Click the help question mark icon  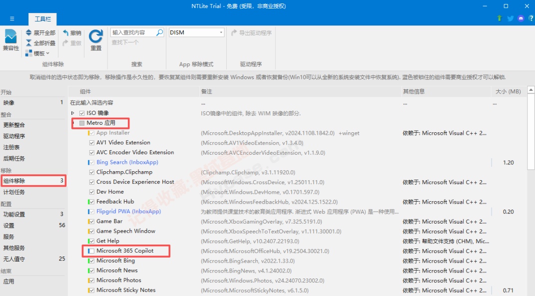tap(531, 18)
